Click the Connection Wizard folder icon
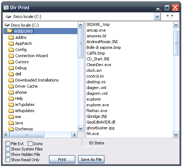The width and height of the screenshot is (183, 167). click(11, 56)
